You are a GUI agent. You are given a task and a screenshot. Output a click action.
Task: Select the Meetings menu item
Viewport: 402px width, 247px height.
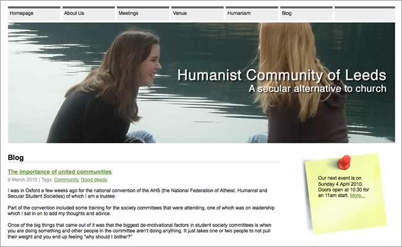142,13
